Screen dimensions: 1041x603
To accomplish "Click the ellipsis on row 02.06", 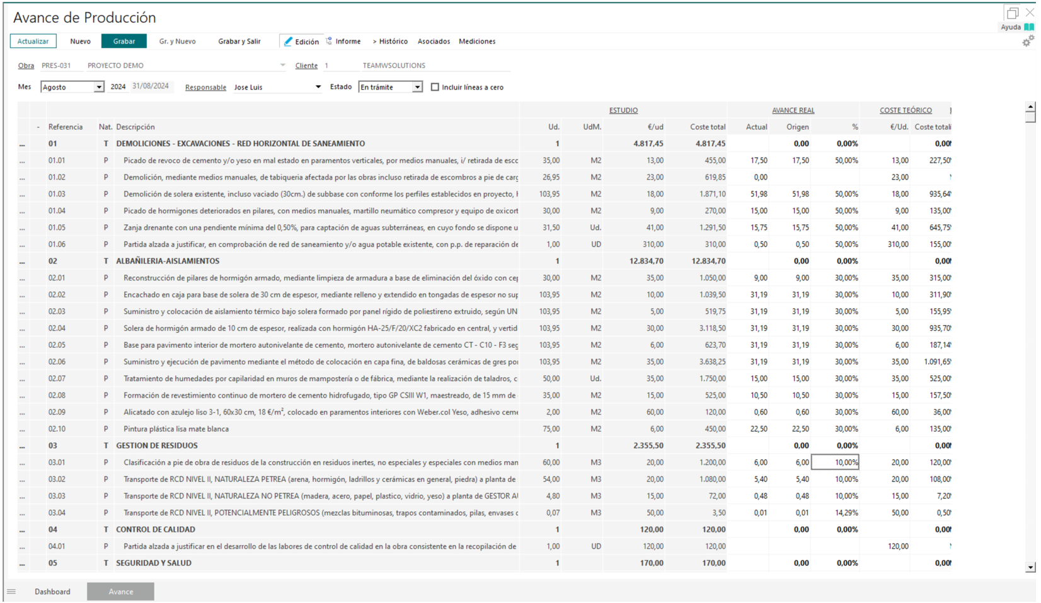I will point(23,362).
